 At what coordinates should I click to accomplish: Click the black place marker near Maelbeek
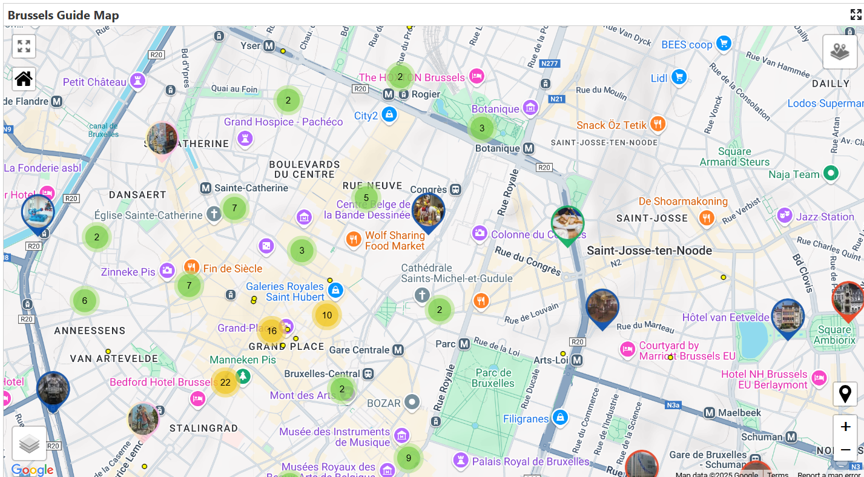pyautogui.click(x=845, y=393)
